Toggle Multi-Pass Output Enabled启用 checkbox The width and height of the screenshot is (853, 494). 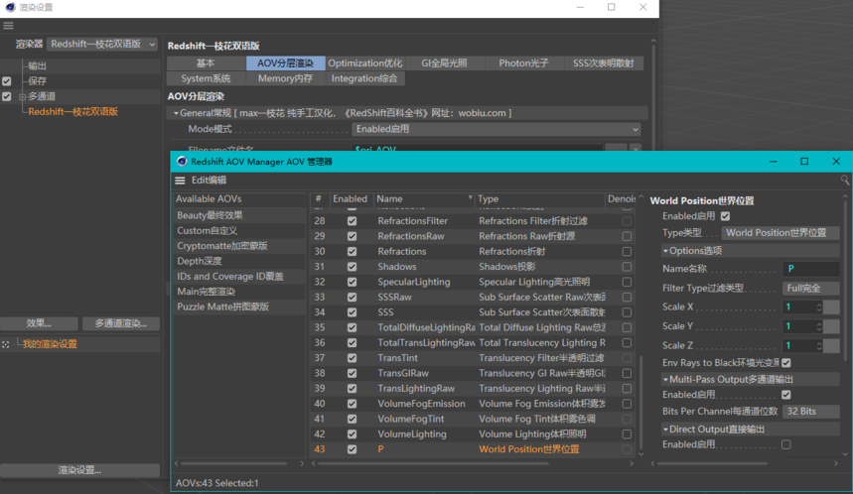pyautogui.click(x=786, y=395)
